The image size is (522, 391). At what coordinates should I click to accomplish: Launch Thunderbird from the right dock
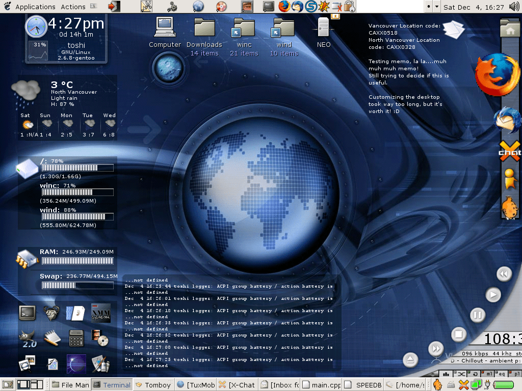tap(508, 120)
